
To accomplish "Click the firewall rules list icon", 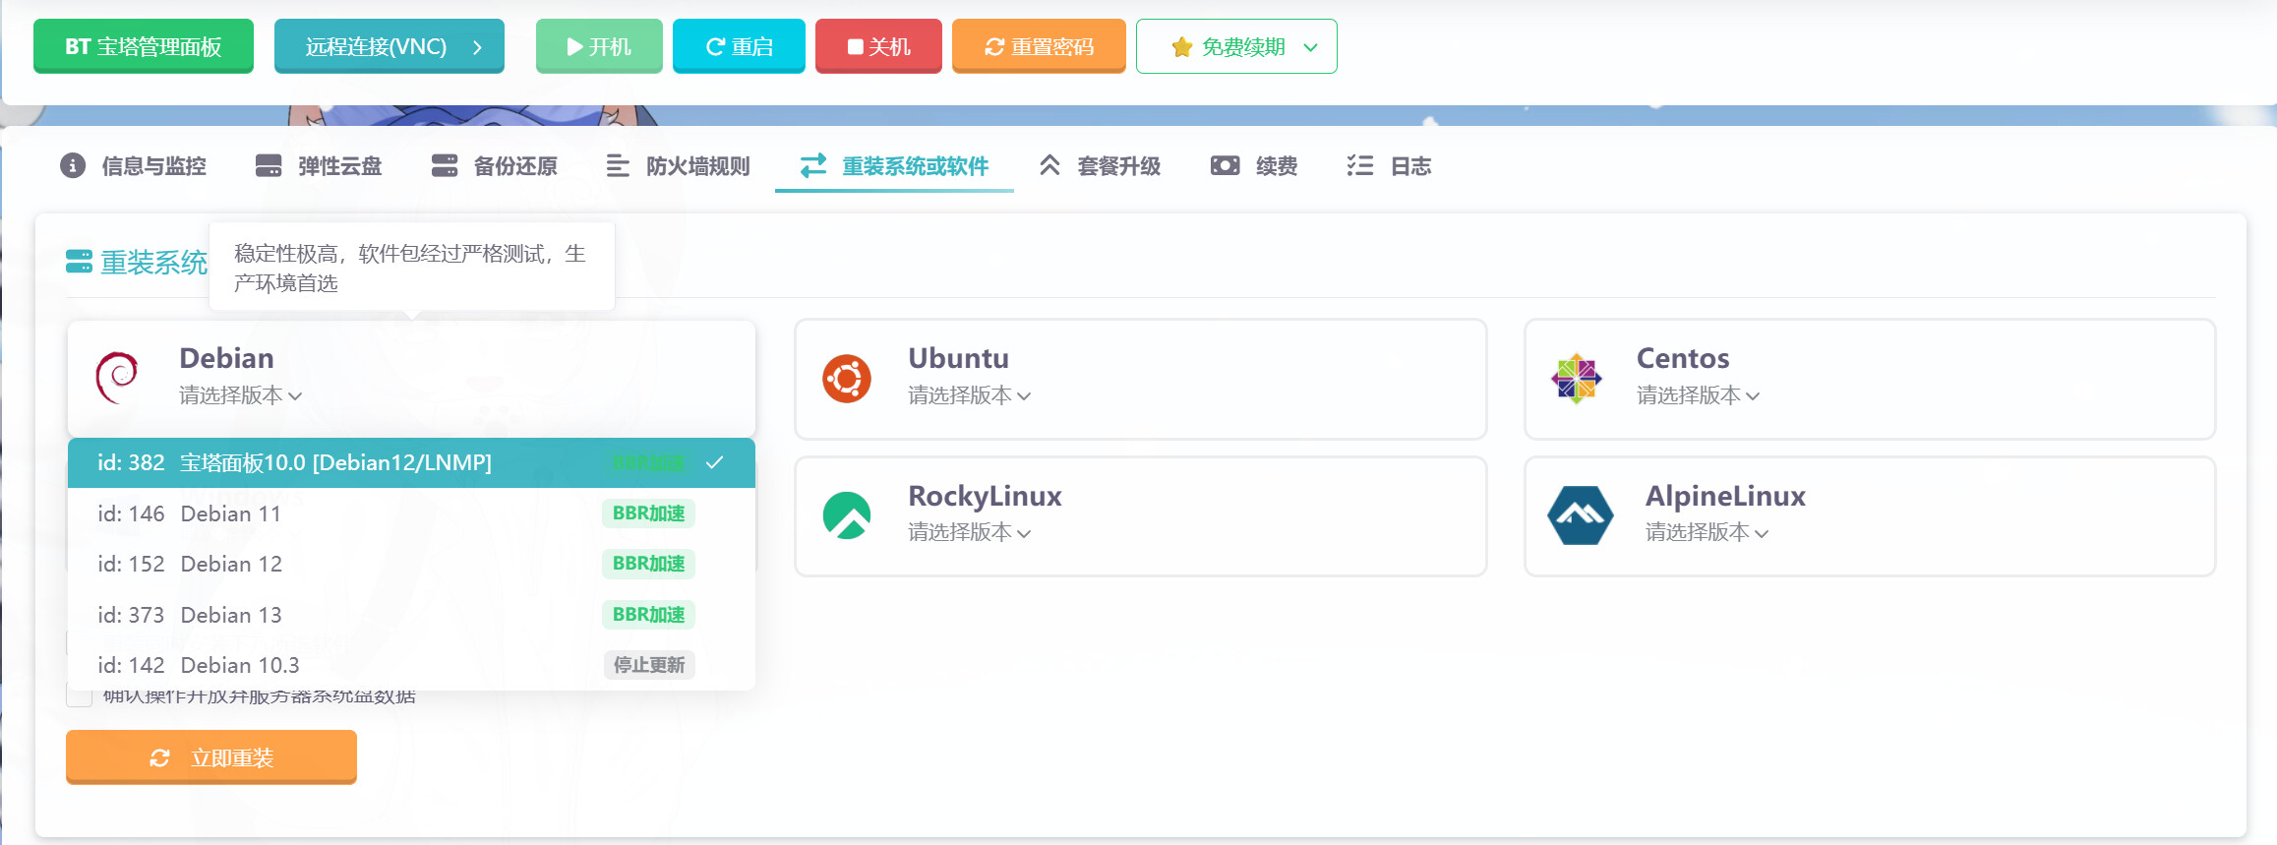I will tap(618, 165).
